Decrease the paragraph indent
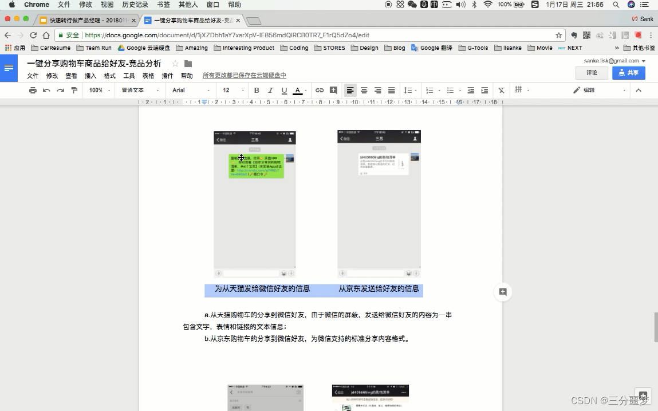Image resolution: width=658 pixels, height=411 pixels. coord(471,90)
